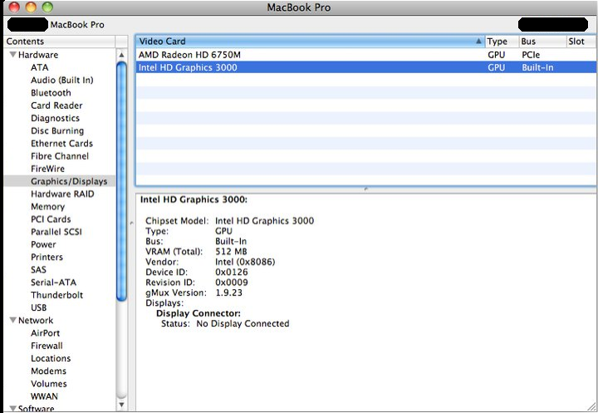The height and width of the screenshot is (413, 598).
Task: Open Fibre Channel entry
Action: tap(60, 156)
